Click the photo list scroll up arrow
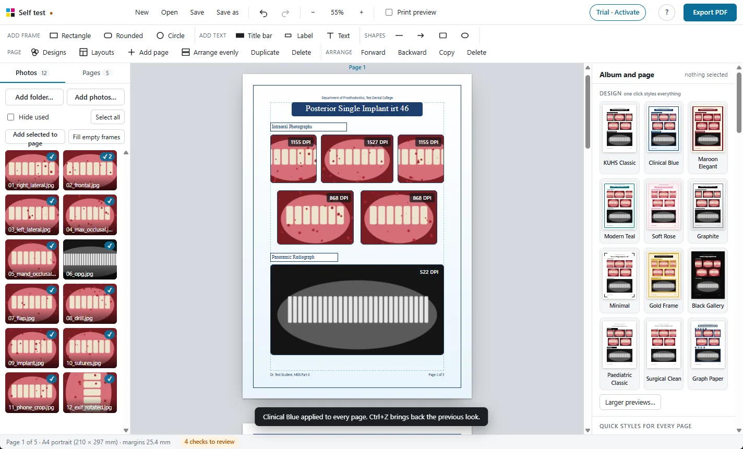Image resolution: width=743 pixels, height=449 pixels. (x=126, y=153)
